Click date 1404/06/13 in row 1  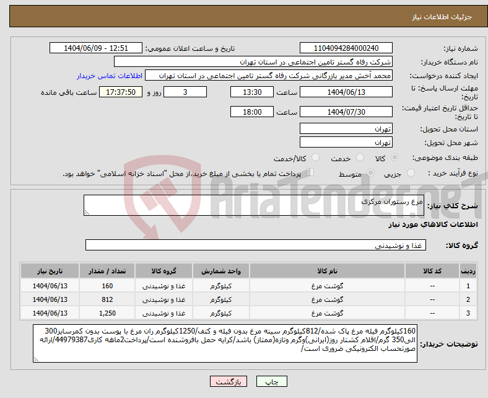tap(50, 286)
